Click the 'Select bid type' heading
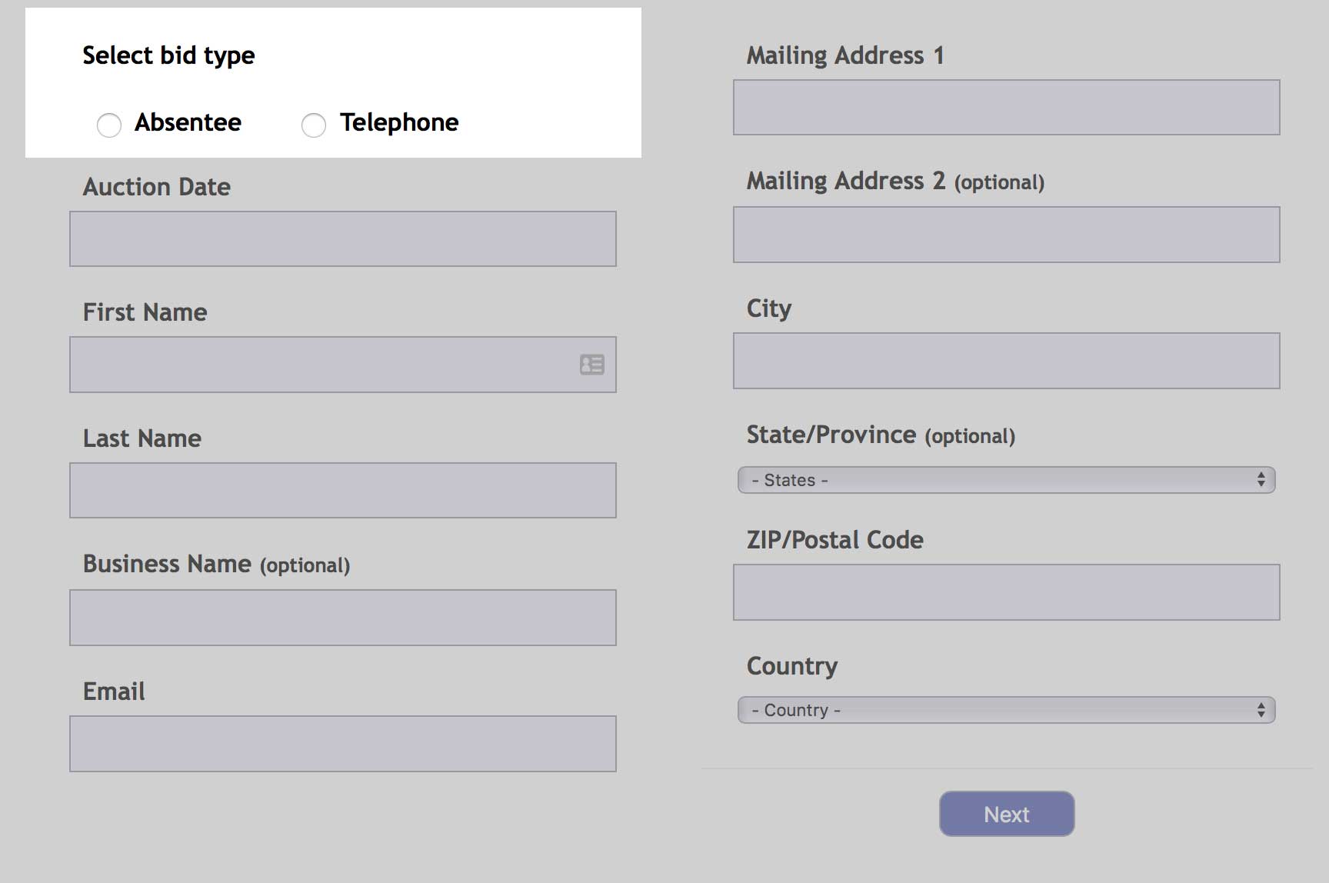1329x883 pixels. point(168,56)
